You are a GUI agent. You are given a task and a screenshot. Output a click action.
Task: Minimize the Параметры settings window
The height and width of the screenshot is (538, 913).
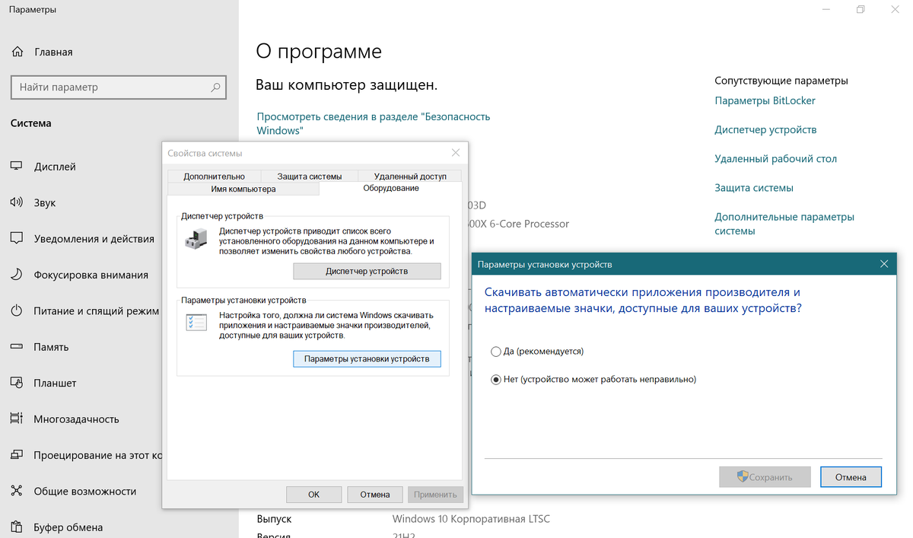pos(826,10)
